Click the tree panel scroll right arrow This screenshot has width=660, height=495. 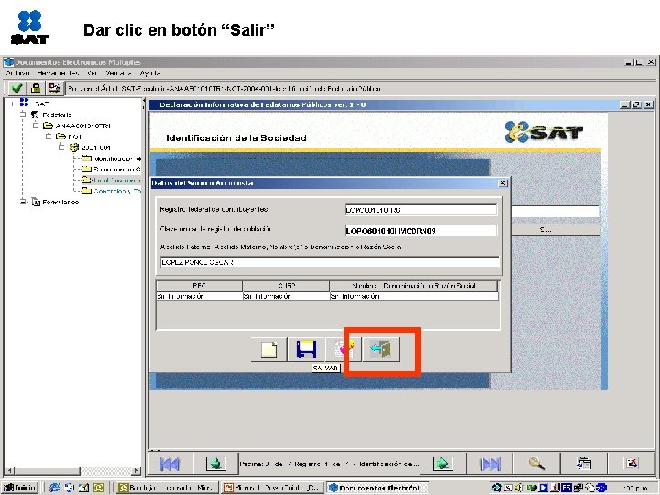(136, 470)
